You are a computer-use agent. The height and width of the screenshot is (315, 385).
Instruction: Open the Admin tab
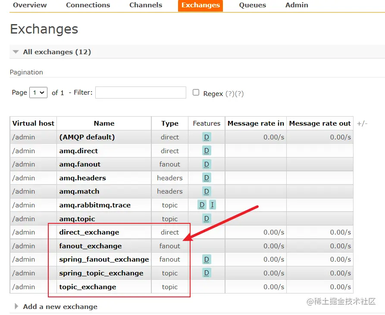[x=297, y=5]
